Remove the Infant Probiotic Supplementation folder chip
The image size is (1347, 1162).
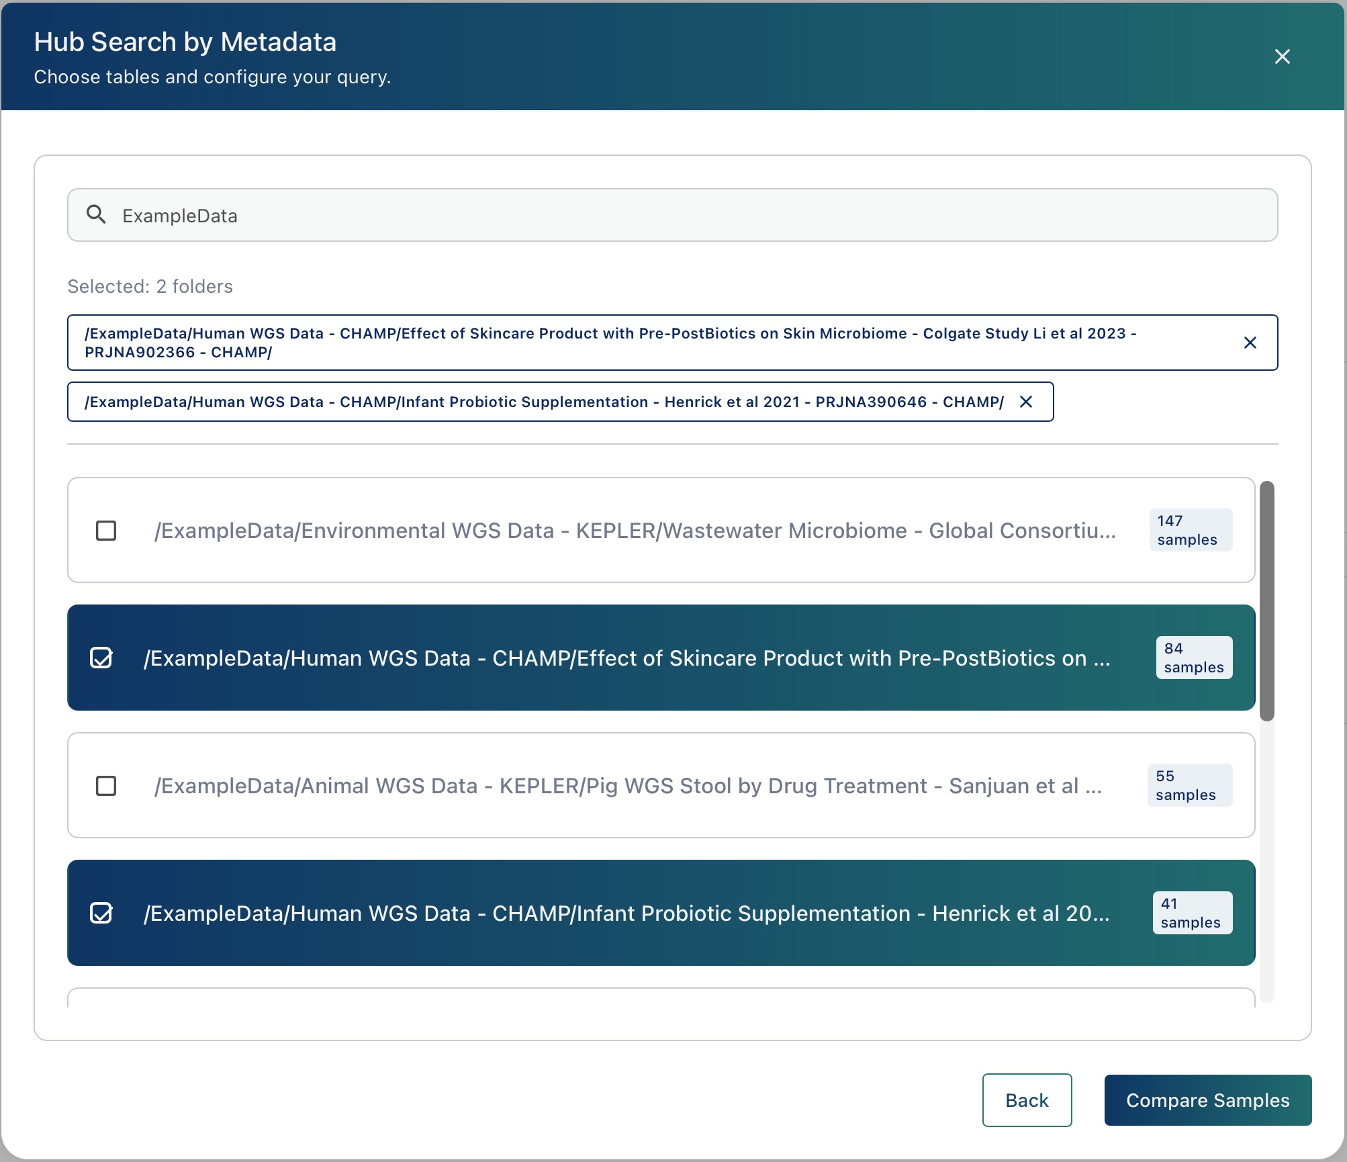(x=1026, y=402)
